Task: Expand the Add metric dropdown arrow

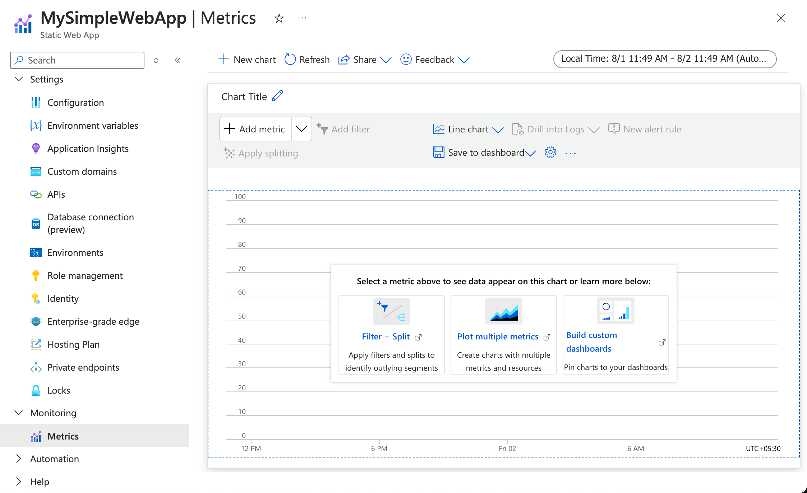Action: pos(301,128)
